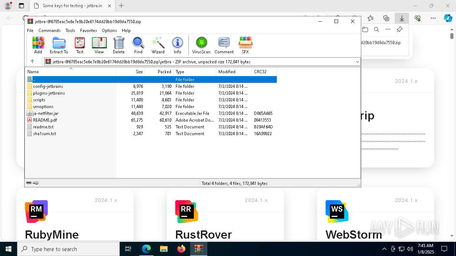The width and height of the screenshot is (456, 256).
Task: Open the downloads panel more options
Action: [x=388, y=30]
